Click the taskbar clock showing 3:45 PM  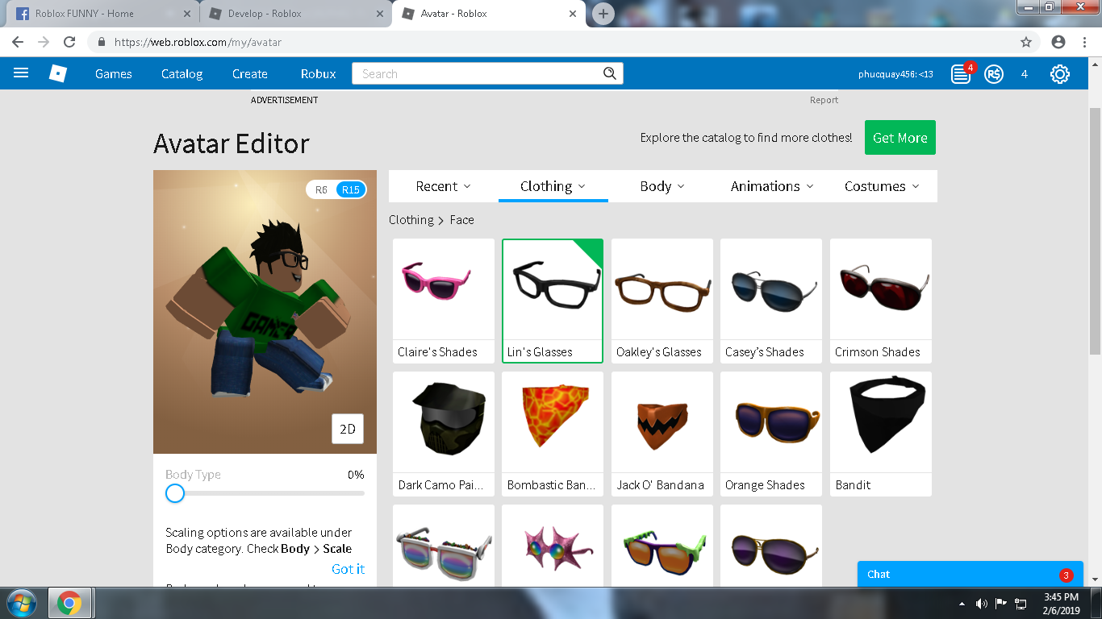[1061, 604]
